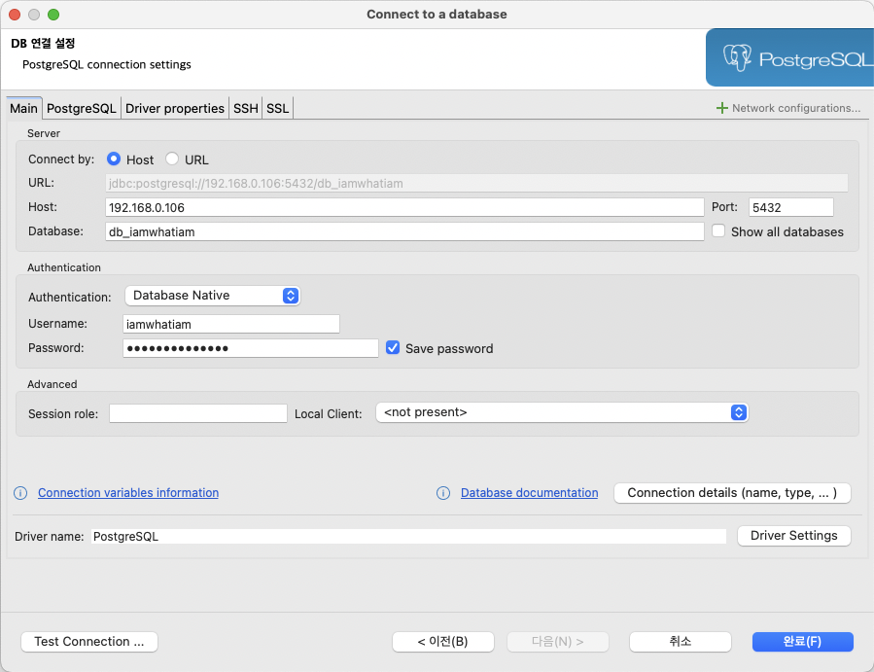Open Driver Settings
Image resolution: width=874 pixels, height=672 pixels.
pyautogui.click(x=793, y=536)
